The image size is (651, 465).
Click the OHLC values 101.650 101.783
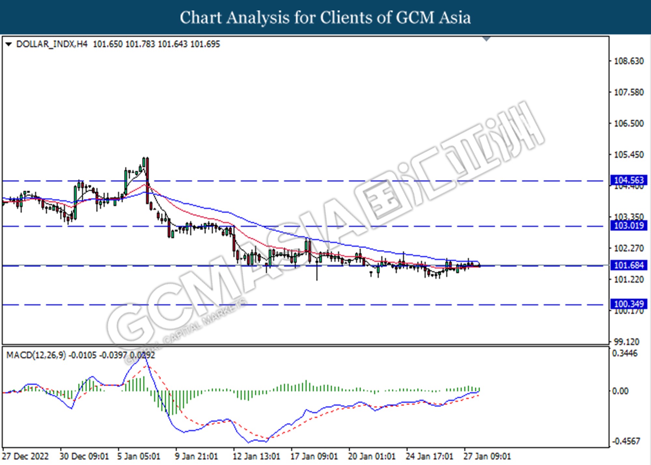pyautogui.click(x=124, y=44)
